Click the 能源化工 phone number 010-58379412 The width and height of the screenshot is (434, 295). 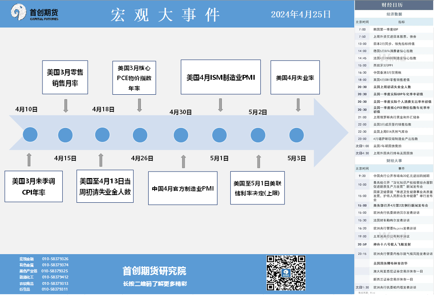(x=55, y=277)
